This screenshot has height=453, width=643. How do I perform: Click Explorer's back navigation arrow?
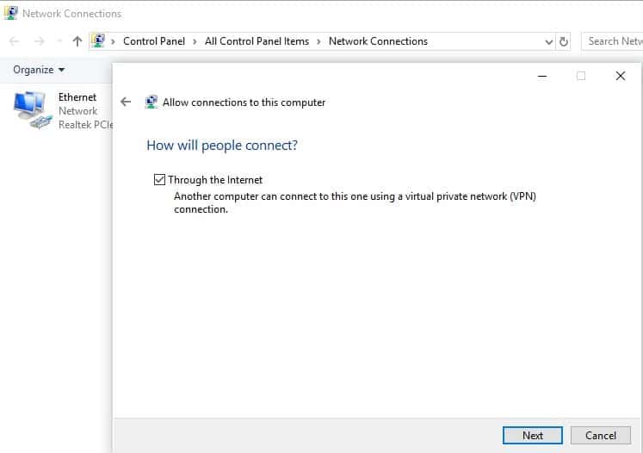pos(15,41)
